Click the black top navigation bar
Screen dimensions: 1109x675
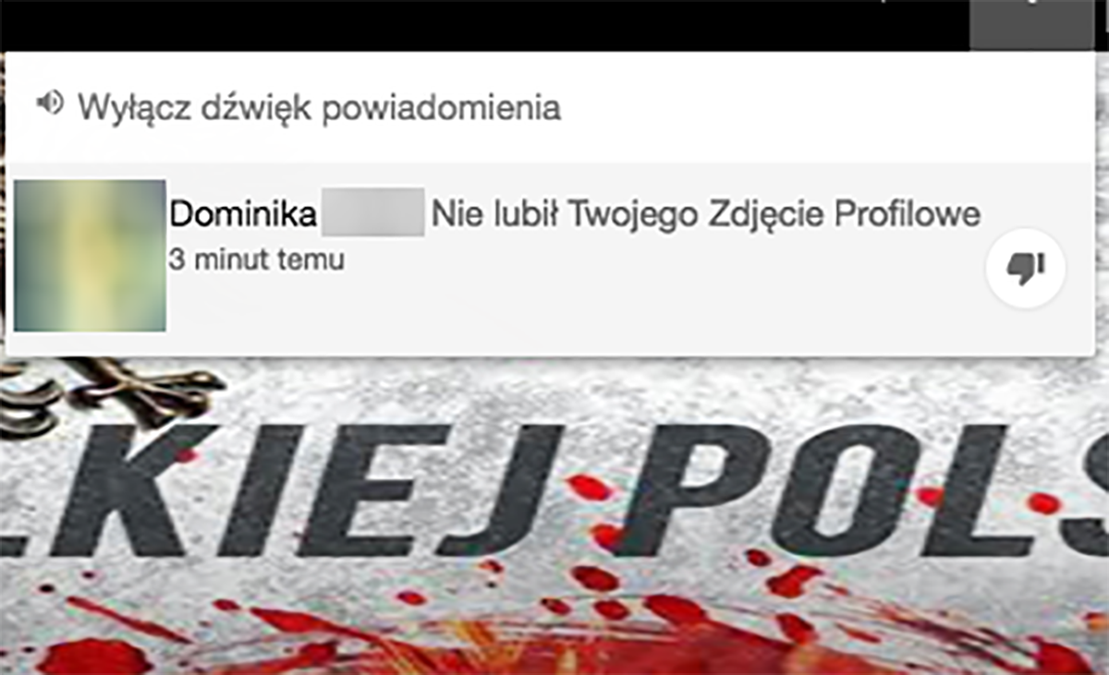[481, 25]
